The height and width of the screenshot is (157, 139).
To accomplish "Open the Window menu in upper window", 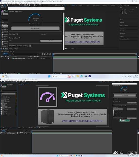I will coord(36,3).
